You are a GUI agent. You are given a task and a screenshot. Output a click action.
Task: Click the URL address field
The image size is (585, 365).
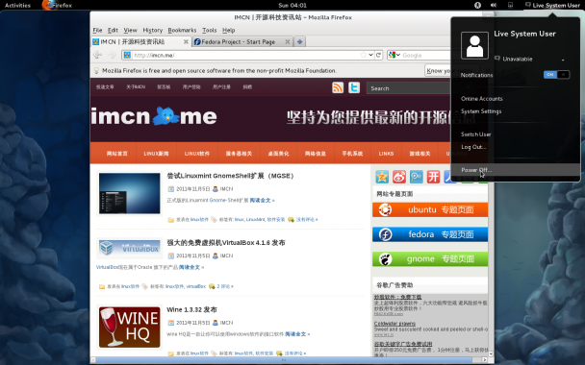click(x=246, y=55)
